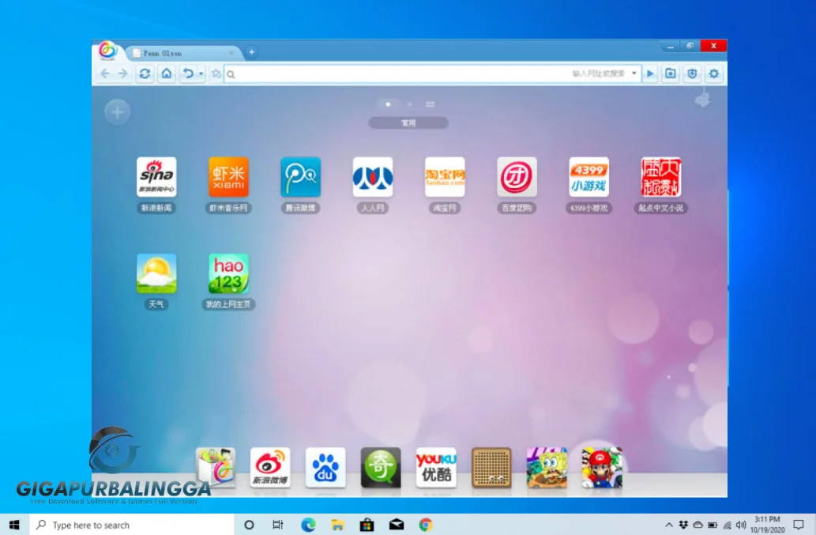The width and height of the screenshot is (816, 535).
Task: Open the hao123 homepage tile
Action: (228, 273)
